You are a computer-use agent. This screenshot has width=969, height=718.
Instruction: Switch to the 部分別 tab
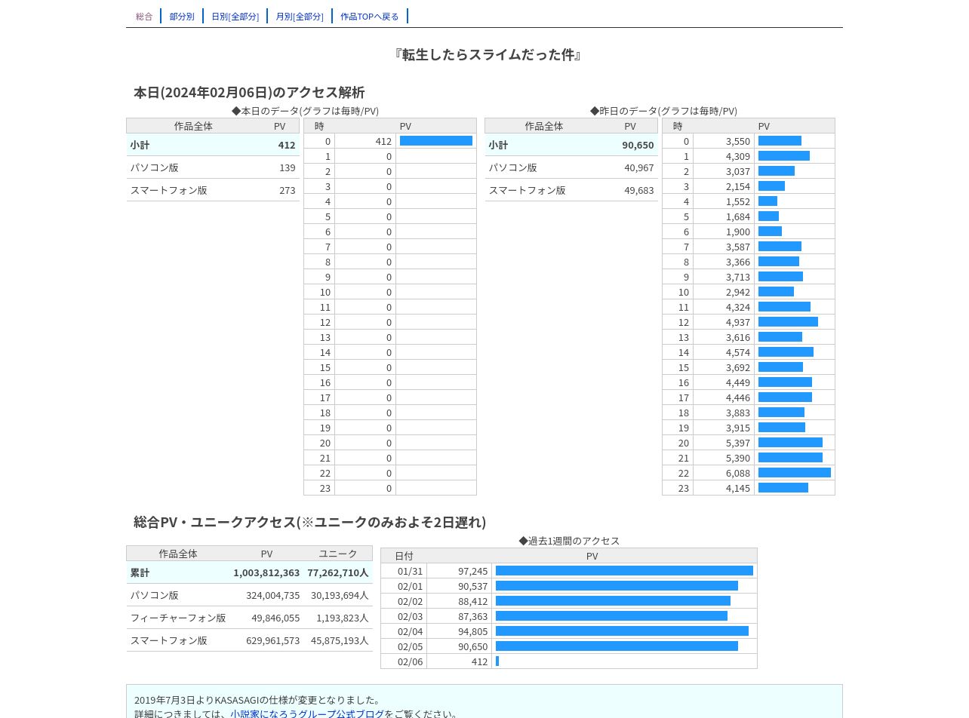click(x=182, y=16)
